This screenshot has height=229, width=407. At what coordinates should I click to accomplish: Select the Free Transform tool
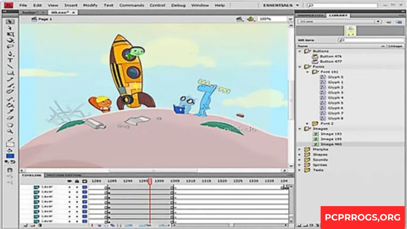(x=10, y=34)
